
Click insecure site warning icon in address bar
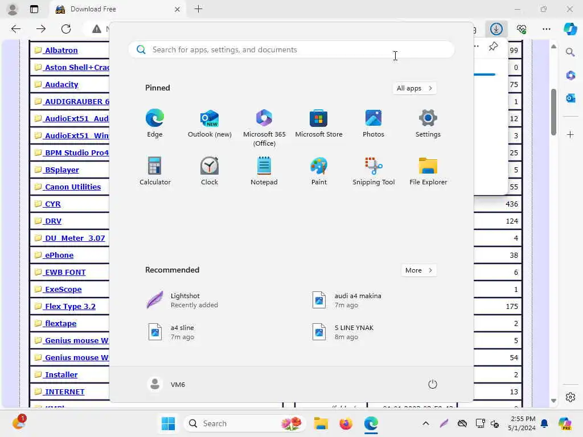[x=97, y=28]
